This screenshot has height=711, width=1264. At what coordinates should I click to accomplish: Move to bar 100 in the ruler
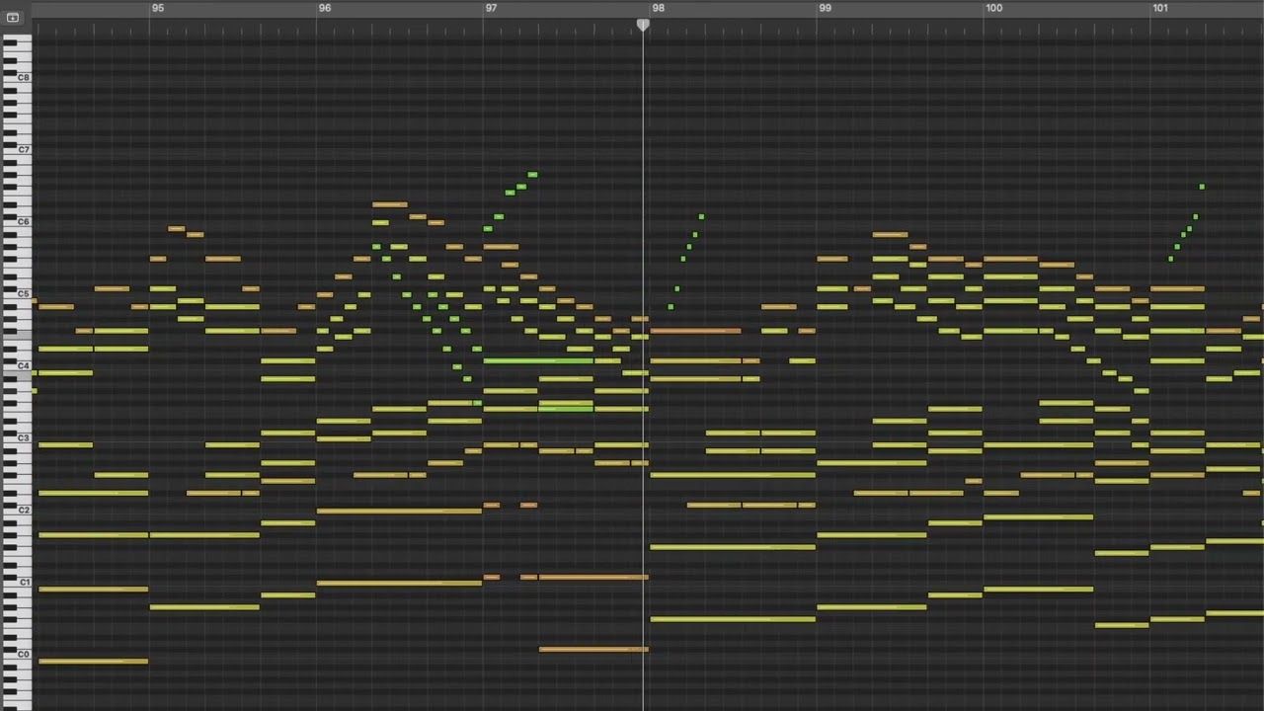tap(993, 8)
